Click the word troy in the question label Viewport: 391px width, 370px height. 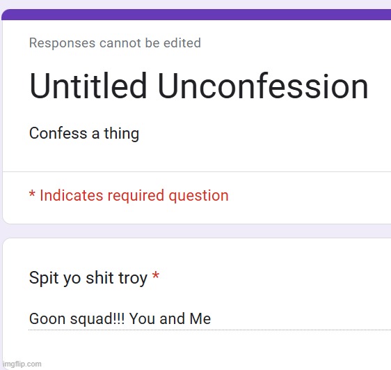[x=133, y=279]
